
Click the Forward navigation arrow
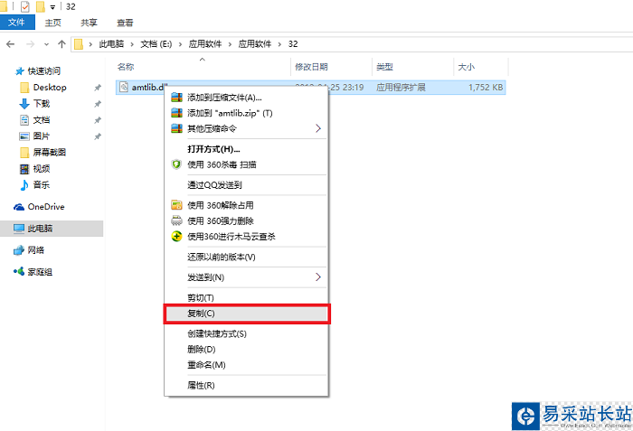coord(30,44)
